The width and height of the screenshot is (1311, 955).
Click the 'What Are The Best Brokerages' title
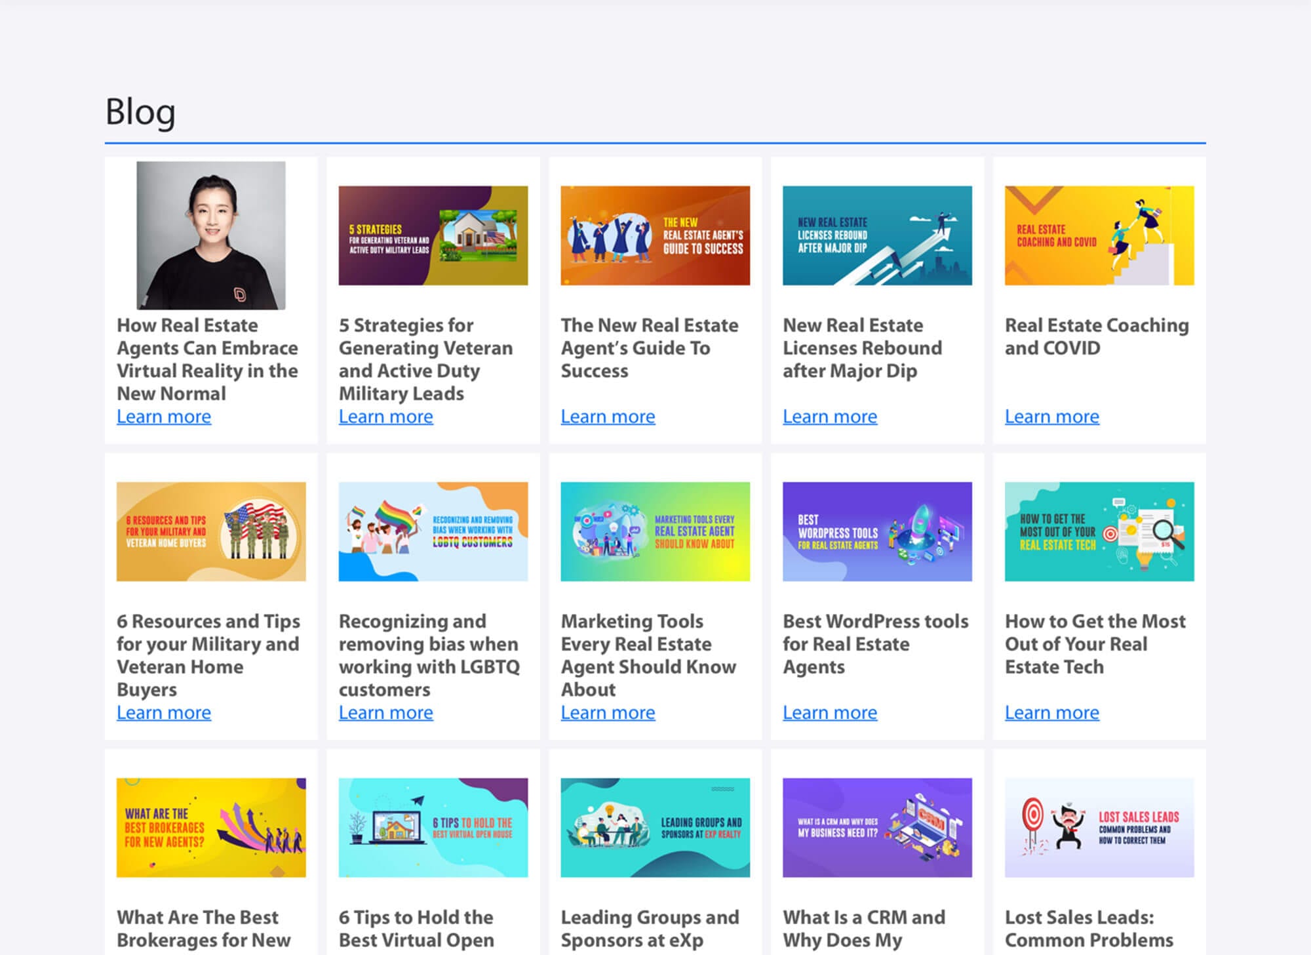[x=204, y=929]
